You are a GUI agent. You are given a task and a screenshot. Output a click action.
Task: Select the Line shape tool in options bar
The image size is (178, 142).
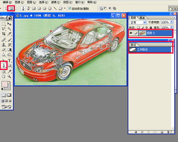pyautogui.click(x=55, y=9)
